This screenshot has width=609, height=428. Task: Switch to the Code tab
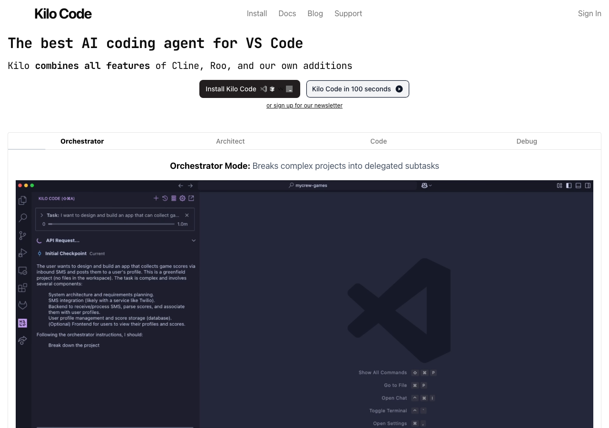379,141
